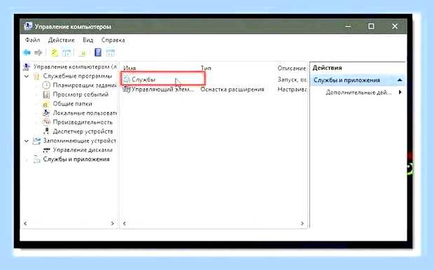Select the Просмотр событий icon
The image size is (434, 270).
pyautogui.click(x=46, y=94)
